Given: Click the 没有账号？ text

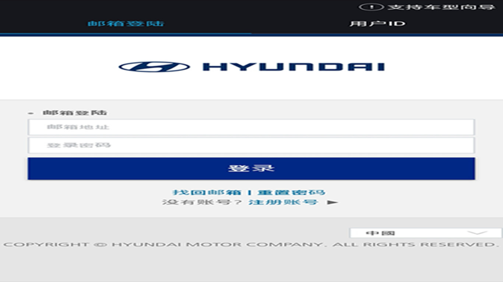Looking at the screenshot, I should [x=202, y=202].
